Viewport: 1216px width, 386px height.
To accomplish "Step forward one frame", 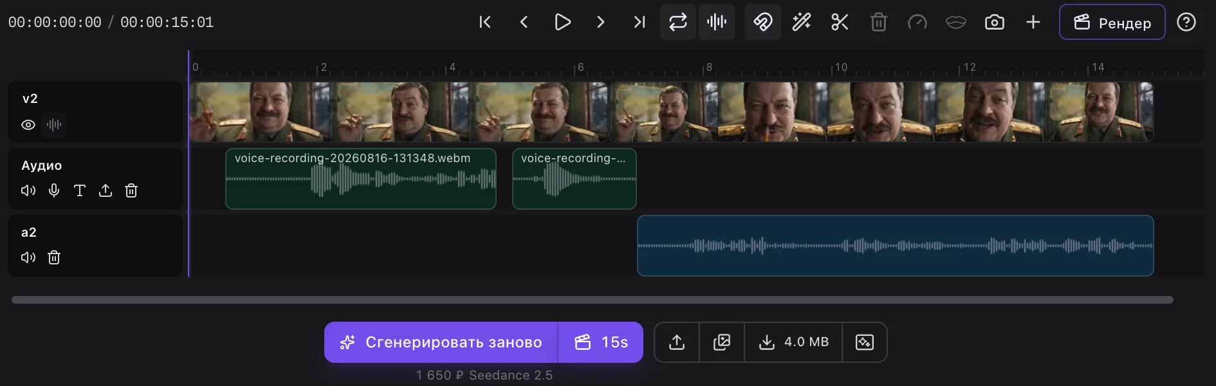I will (601, 22).
